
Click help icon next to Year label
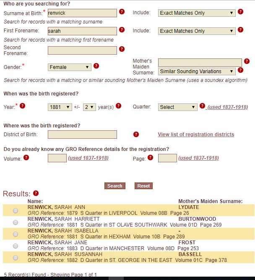(x=22, y=106)
